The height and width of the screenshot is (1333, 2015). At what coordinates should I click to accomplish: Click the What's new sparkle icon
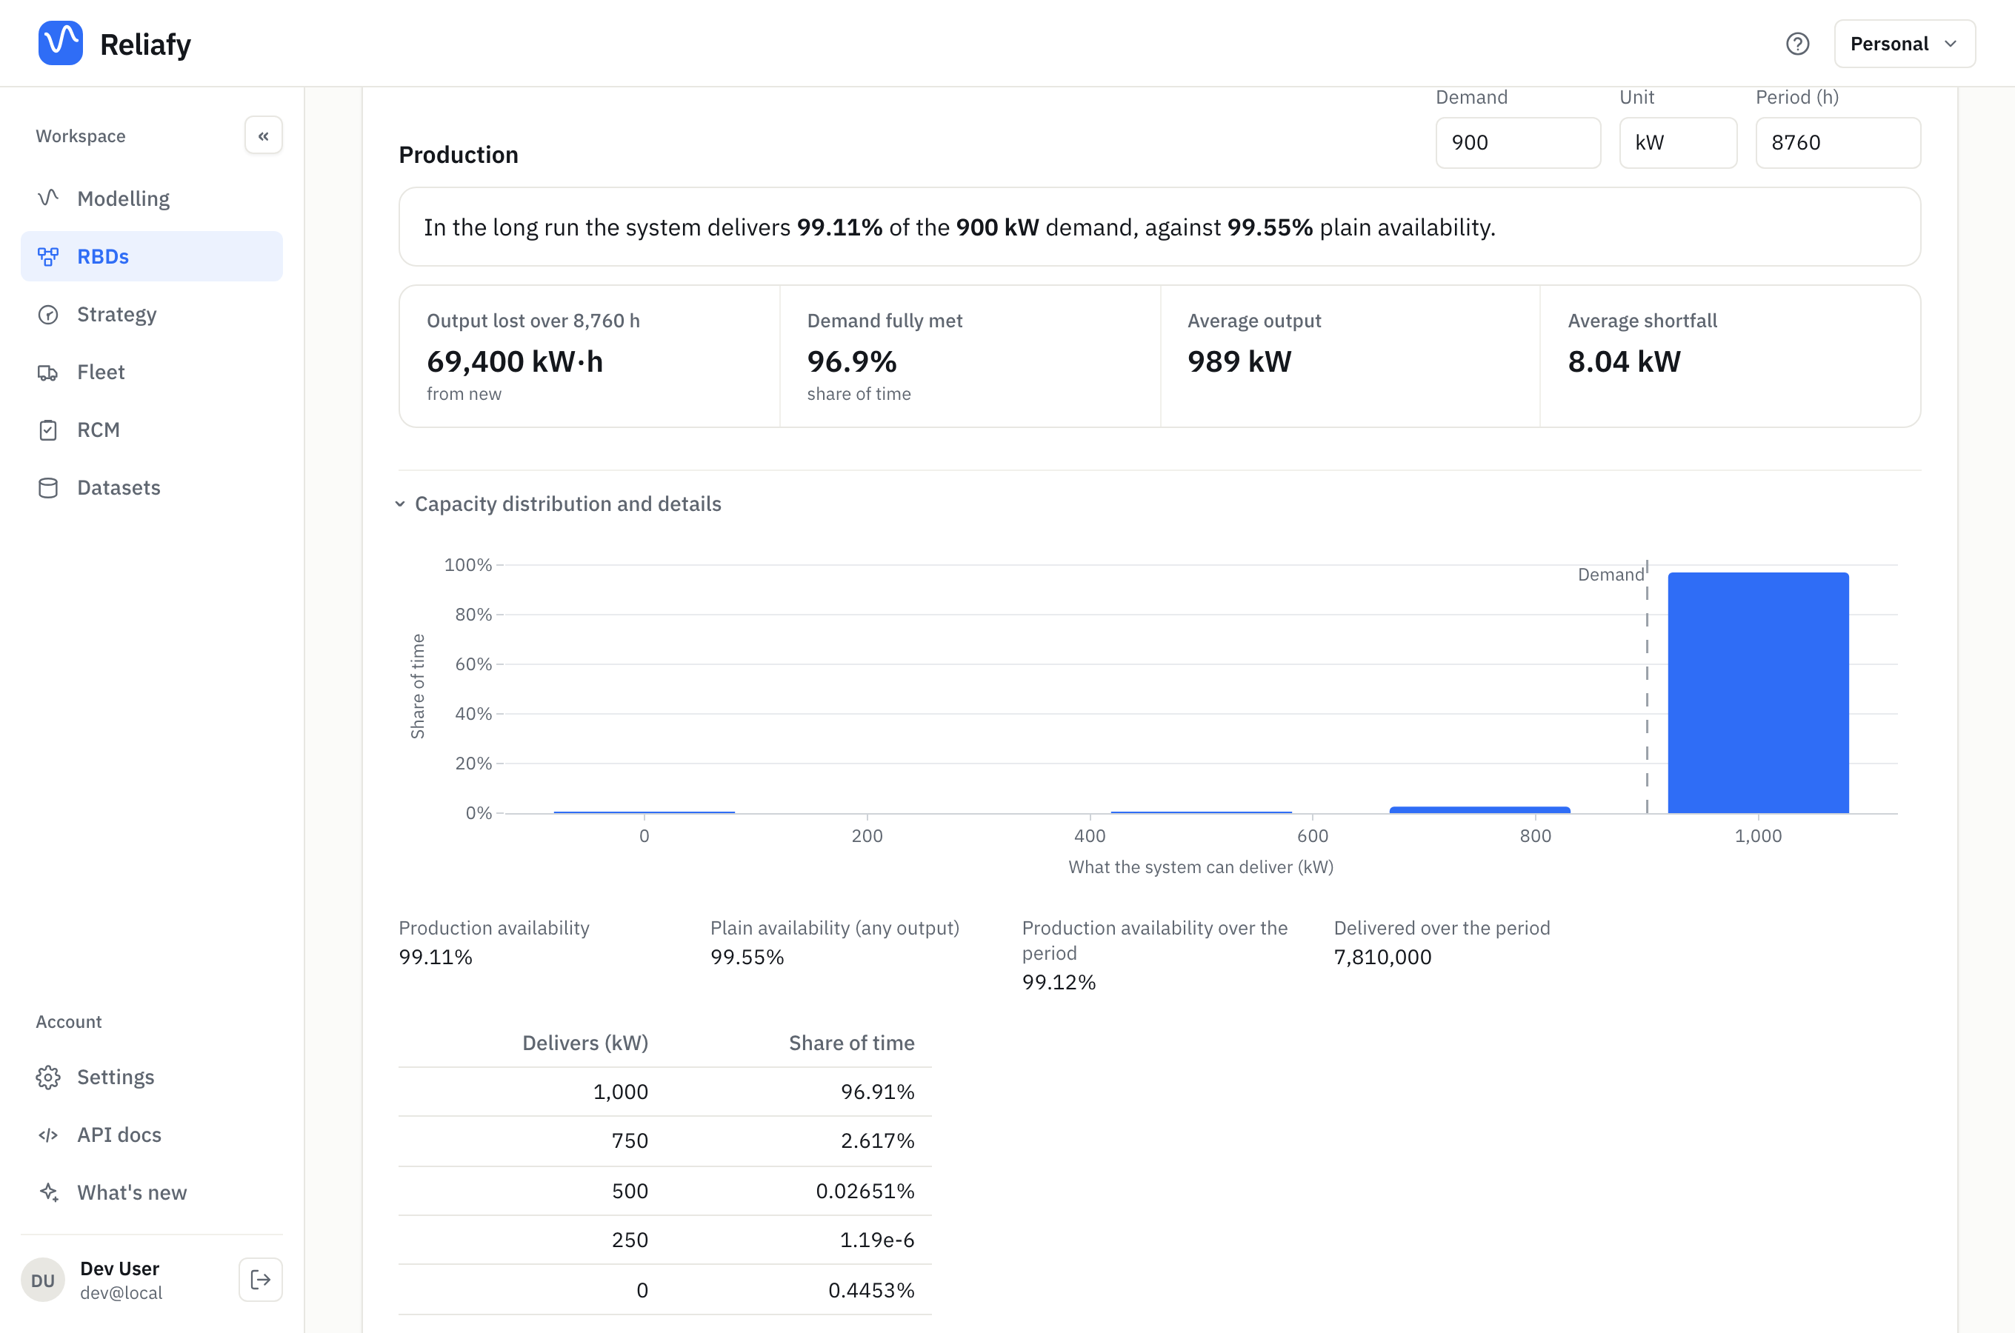[x=48, y=1193]
